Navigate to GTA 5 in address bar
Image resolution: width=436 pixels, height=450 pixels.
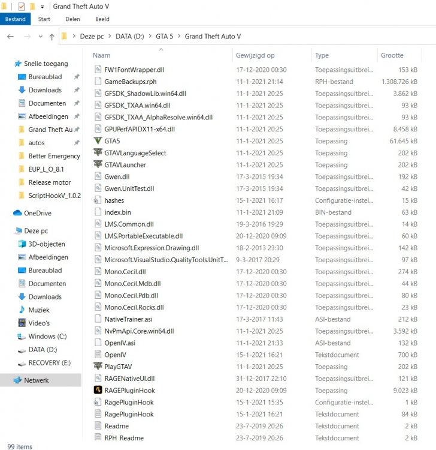point(165,37)
